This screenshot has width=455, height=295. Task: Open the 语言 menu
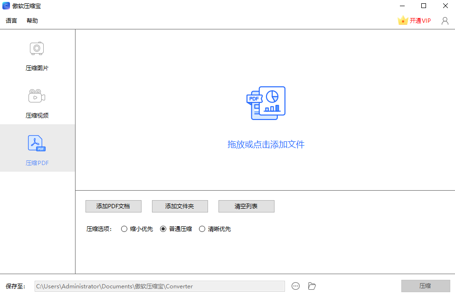pyautogui.click(x=11, y=20)
